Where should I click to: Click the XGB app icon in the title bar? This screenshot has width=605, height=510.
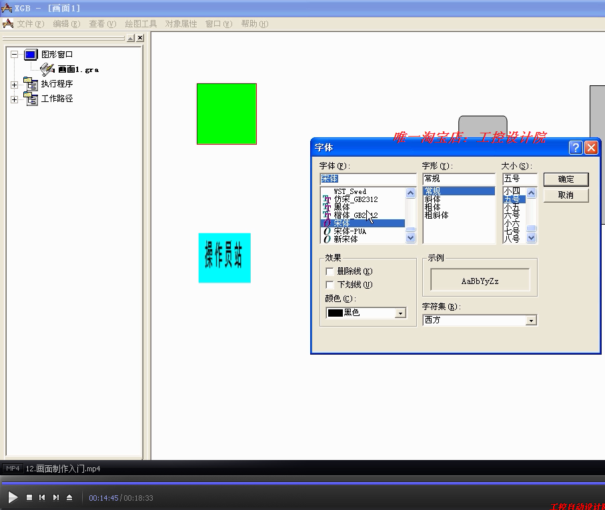7,8
